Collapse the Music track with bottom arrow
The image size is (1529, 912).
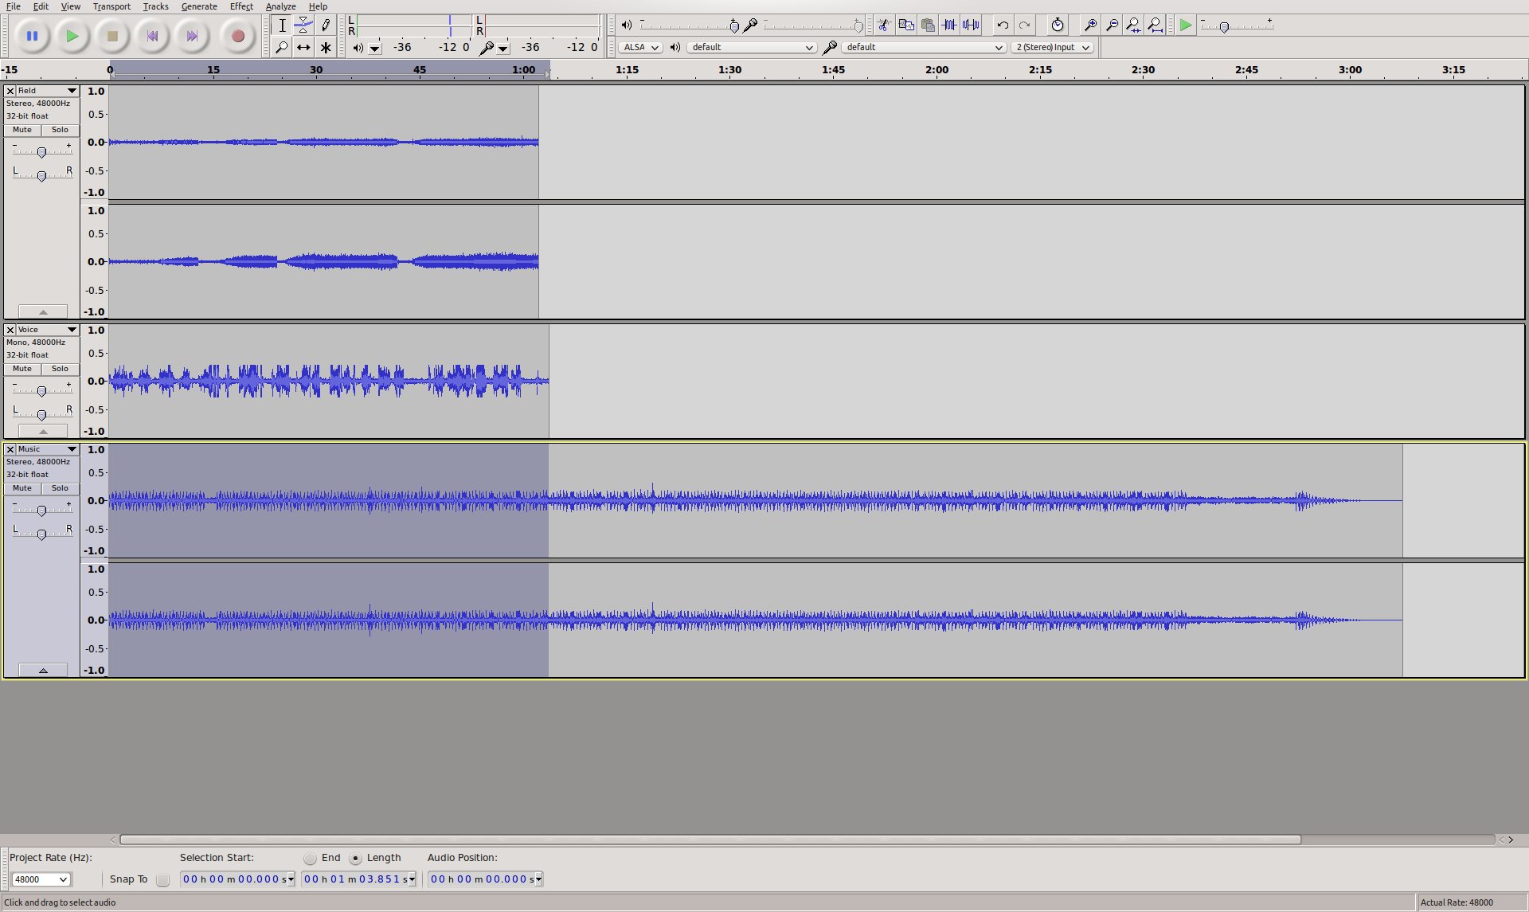[43, 670]
